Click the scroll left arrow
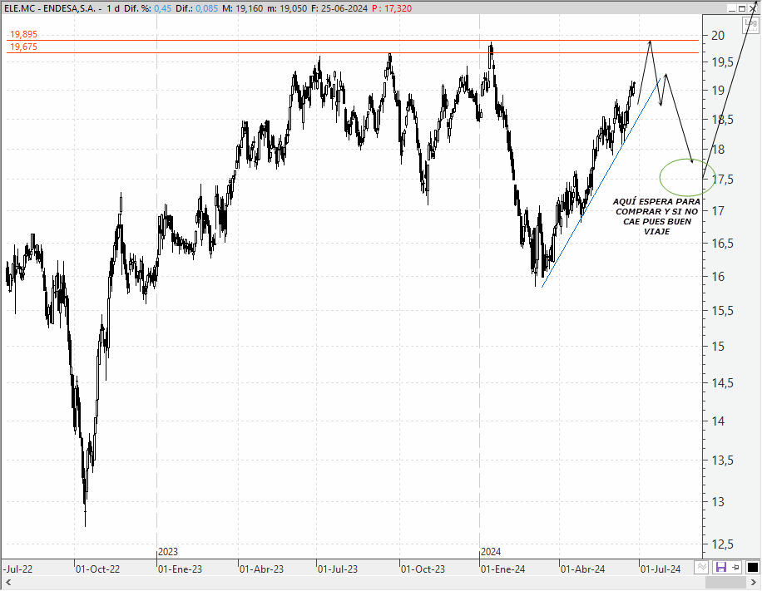The width and height of the screenshot is (762, 591). (x=8, y=582)
